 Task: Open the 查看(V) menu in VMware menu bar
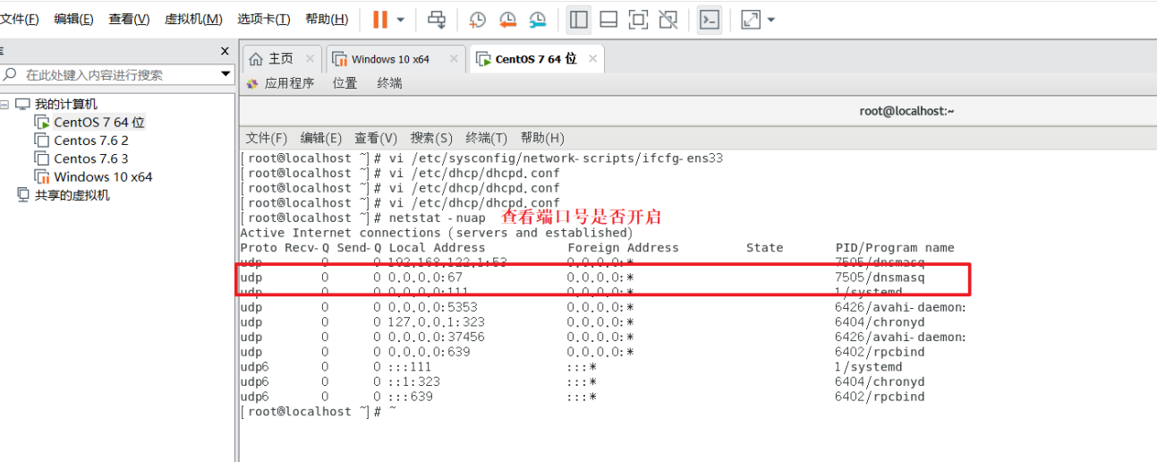coord(129,19)
